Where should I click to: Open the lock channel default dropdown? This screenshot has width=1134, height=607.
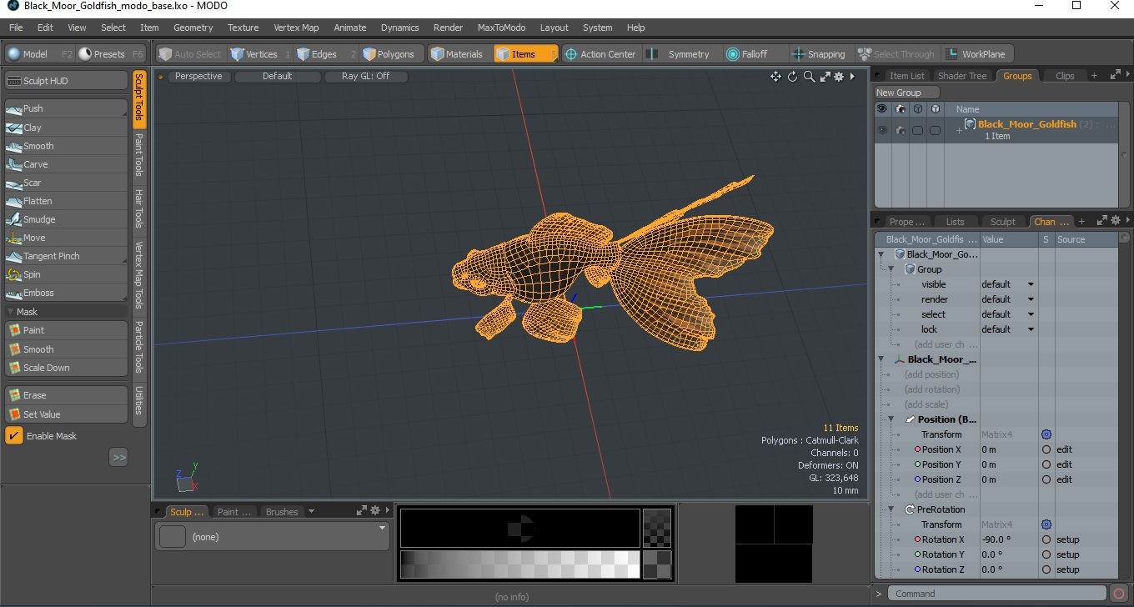[1008, 329]
